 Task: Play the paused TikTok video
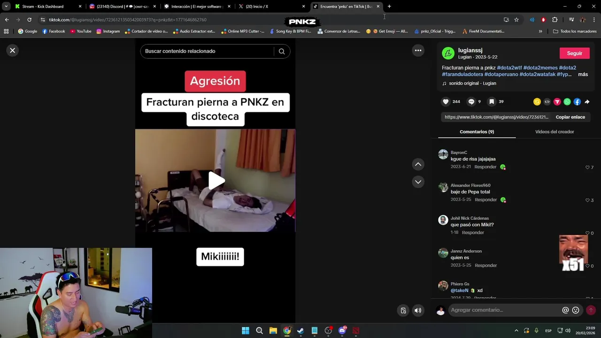pyautogui.click(x=216, y=181)
